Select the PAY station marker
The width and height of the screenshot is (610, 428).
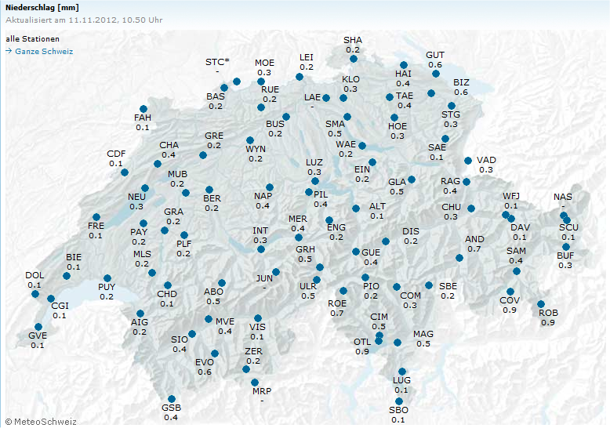(143, 223)
